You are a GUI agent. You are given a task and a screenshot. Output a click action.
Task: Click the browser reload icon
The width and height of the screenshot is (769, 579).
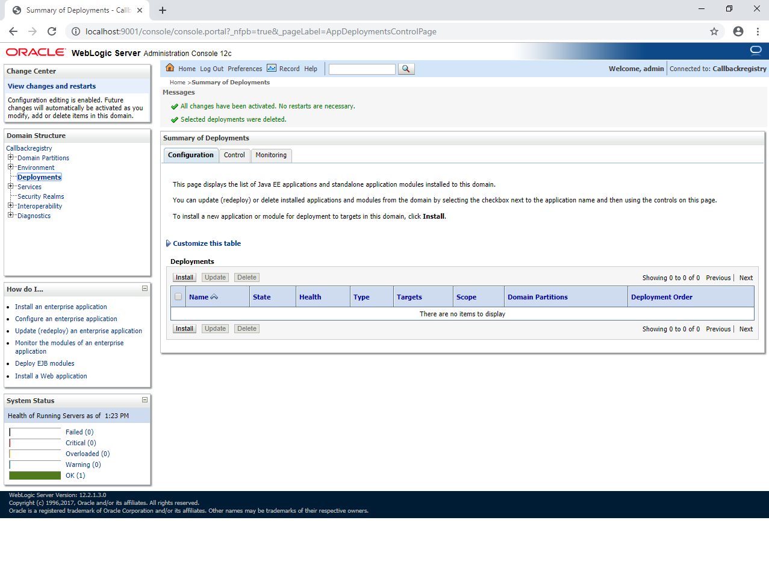[x=52, y=31]
